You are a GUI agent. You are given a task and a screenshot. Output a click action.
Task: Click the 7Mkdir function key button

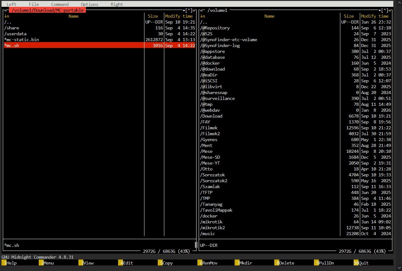tap(244, 263)
